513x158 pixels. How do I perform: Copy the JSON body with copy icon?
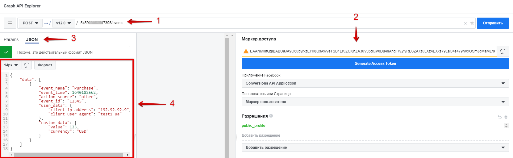pyautogui.click(x=27, y=65)
